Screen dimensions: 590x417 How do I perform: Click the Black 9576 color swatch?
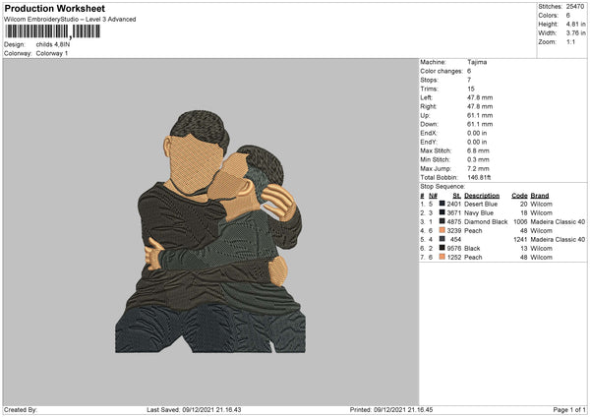442,248
